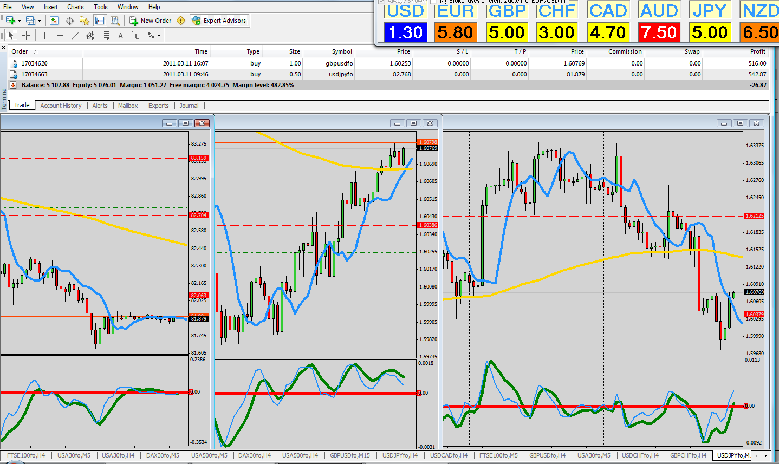Open the Insert menu

[51, 7]
